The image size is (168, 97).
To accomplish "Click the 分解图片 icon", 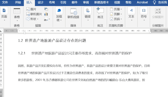I will pos(158,11).
